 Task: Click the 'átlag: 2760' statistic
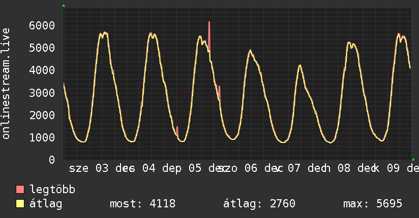point(259,204)
